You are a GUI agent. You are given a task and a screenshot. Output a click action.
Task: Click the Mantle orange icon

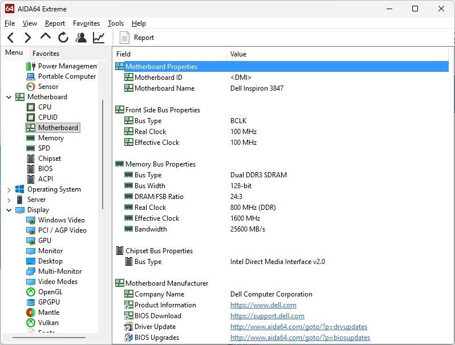coord(30,312)
